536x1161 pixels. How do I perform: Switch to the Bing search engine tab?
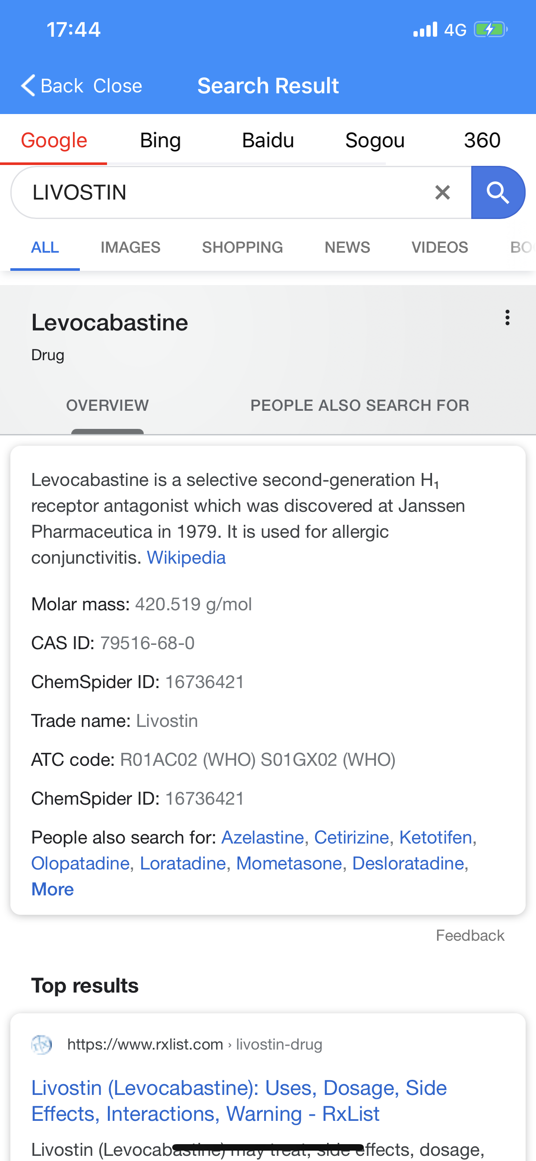click(161, 140)
